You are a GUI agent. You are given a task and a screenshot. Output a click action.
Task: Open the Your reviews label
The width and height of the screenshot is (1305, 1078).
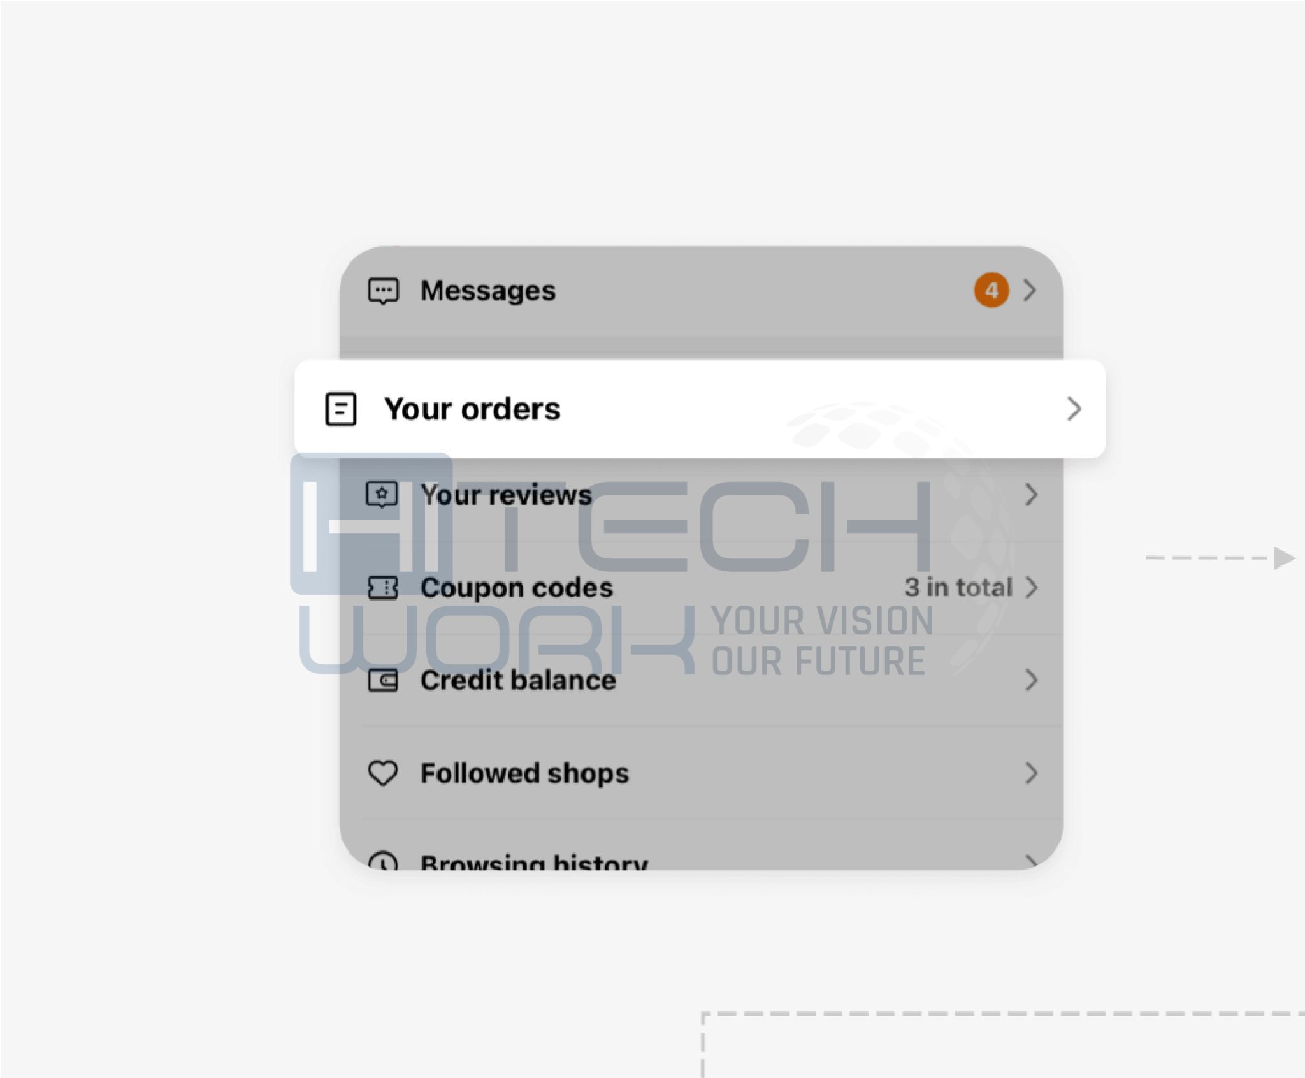pyautogui.click(x=506, y=495)
